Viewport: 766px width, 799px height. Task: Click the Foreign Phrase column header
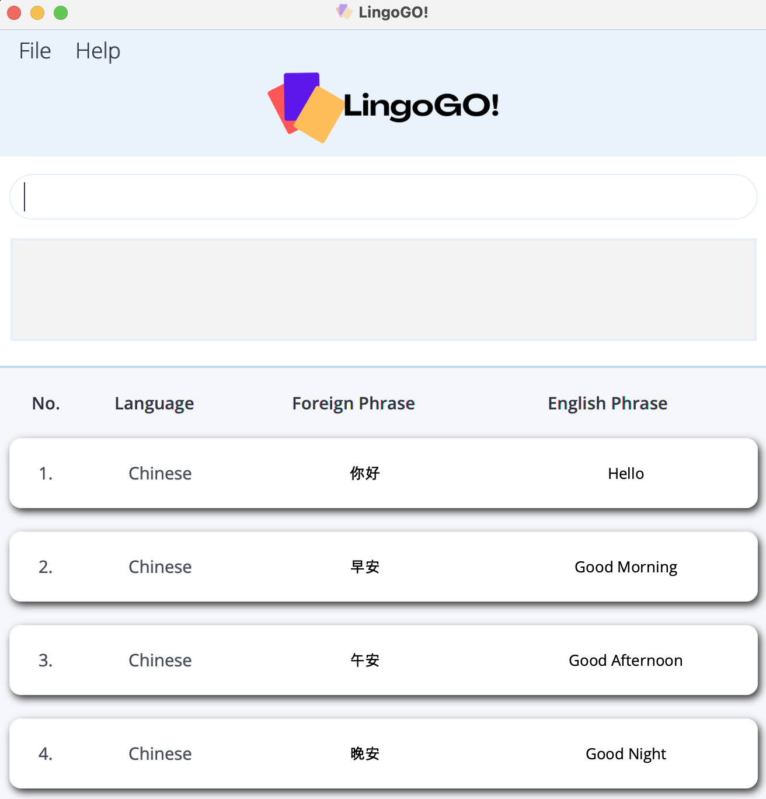[x=353, y=404]
